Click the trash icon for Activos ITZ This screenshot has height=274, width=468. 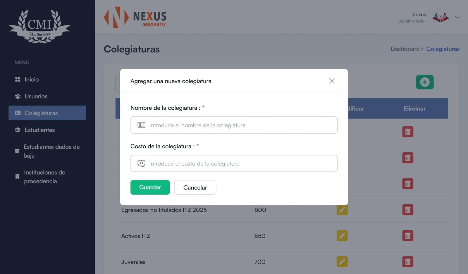(407, 236)
